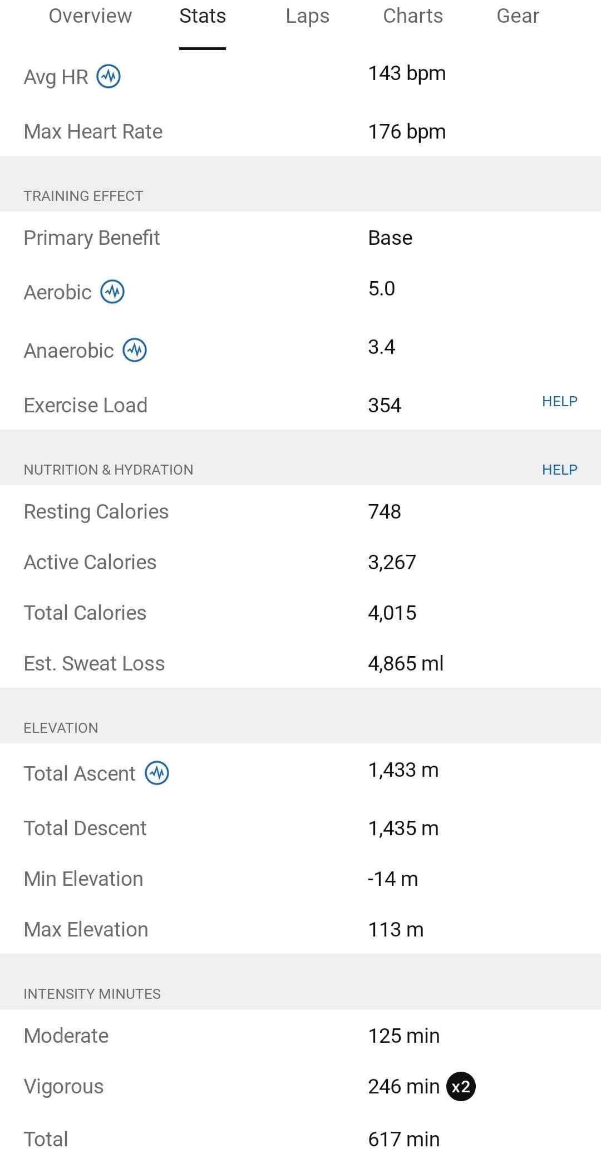Tap the info icon beside Aerobic

click(112, 292)
